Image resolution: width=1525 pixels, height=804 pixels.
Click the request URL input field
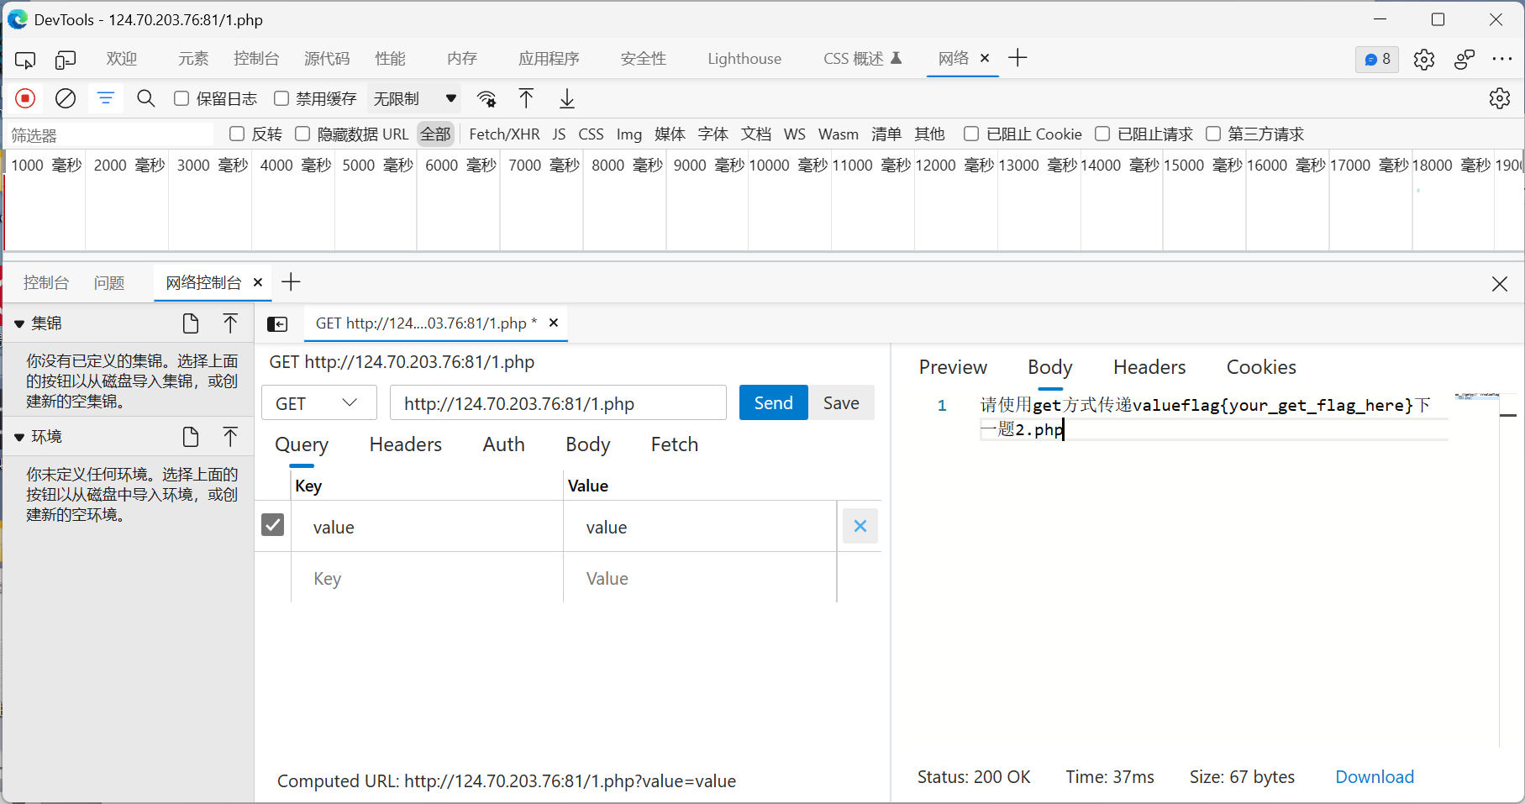558,403
